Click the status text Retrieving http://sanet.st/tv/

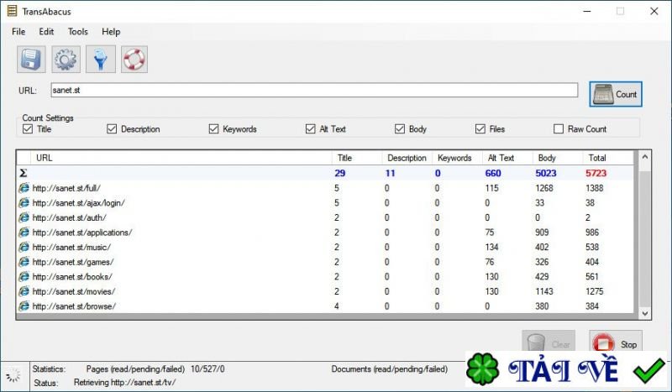coord(124,382)
